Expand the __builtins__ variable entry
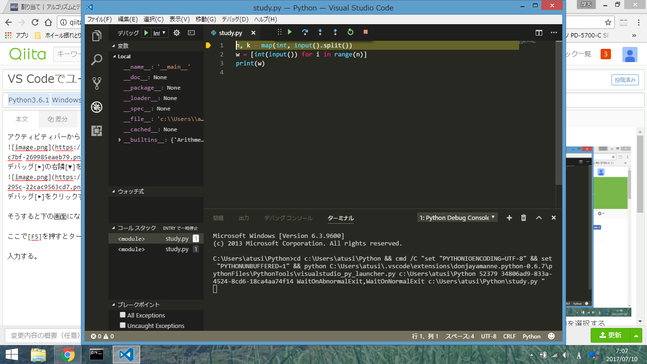Image resolution: width=647 pixels, height=364 pixels. 120,139
